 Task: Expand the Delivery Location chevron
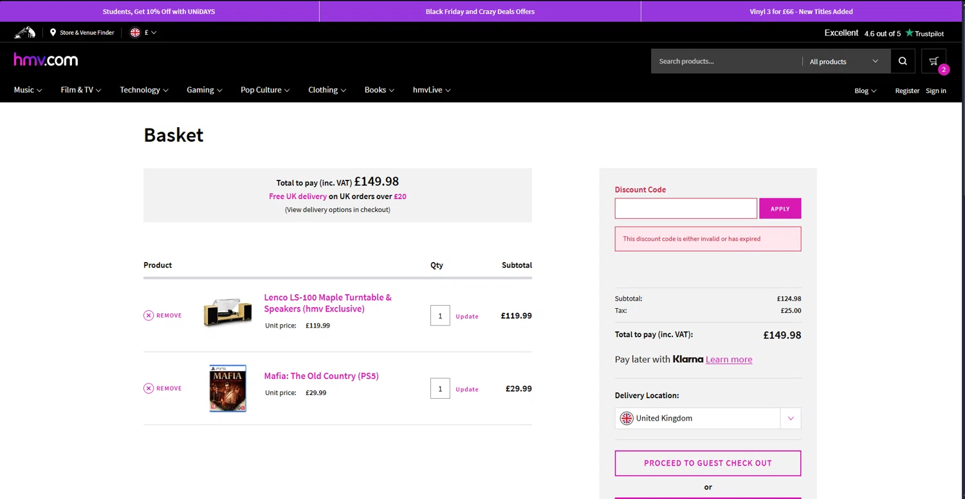tap(791, 418)
